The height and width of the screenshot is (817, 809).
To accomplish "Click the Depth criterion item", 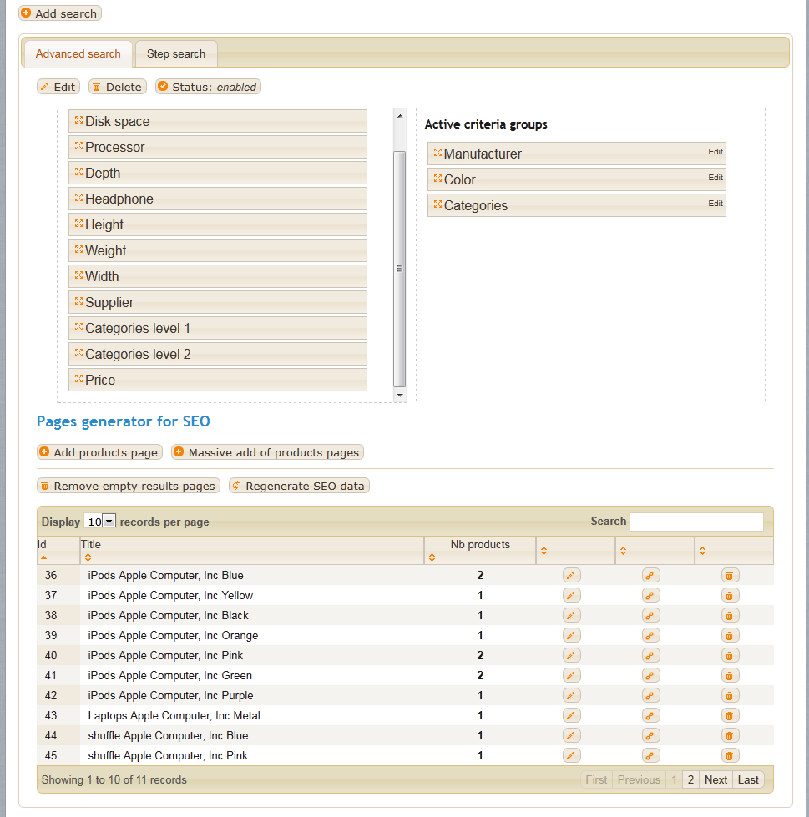I will (218, 173).
